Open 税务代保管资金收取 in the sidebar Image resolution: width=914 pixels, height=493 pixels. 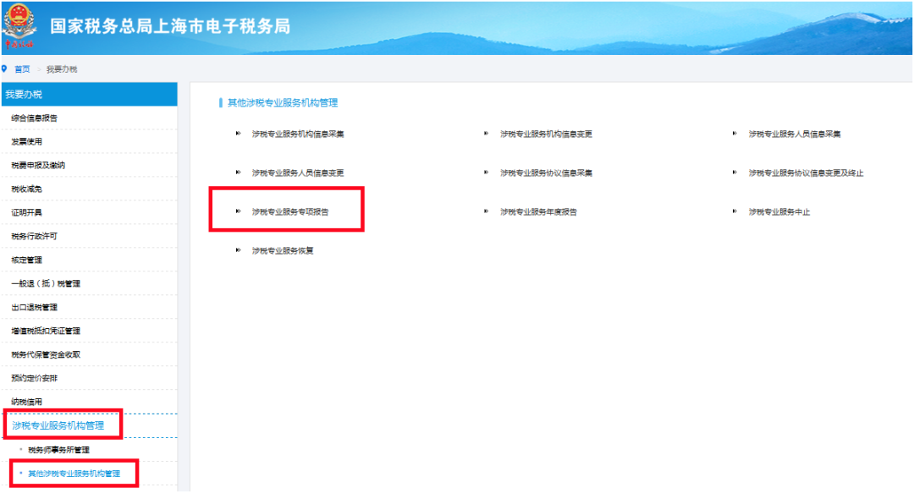(89, 354)
